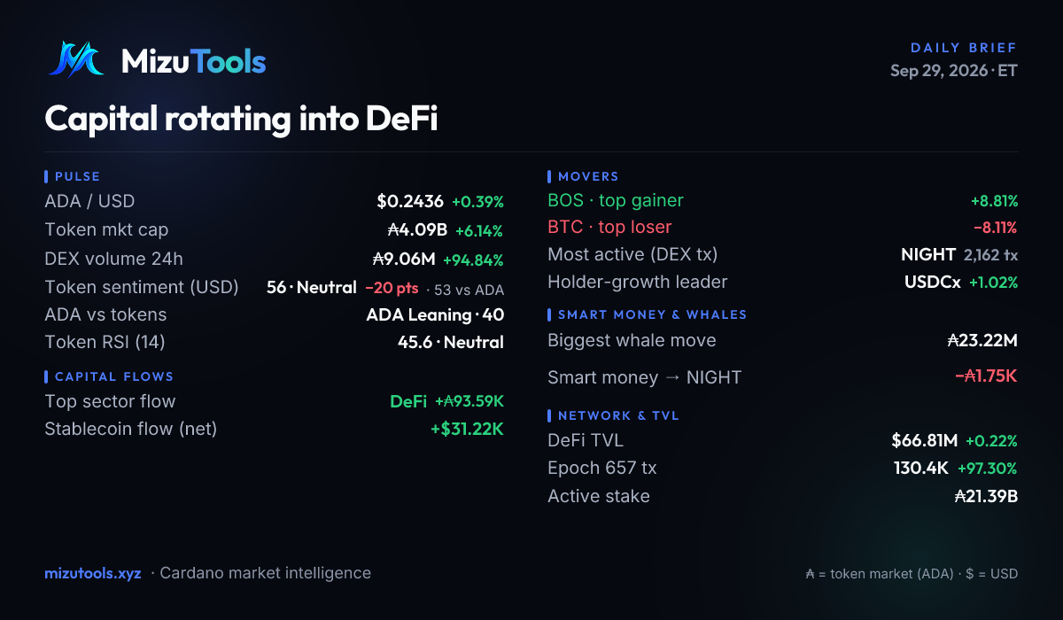Click the SMART MONEY & WHALES header
The width and height of the screenshot is (1063, 620).
pos(651,314)
